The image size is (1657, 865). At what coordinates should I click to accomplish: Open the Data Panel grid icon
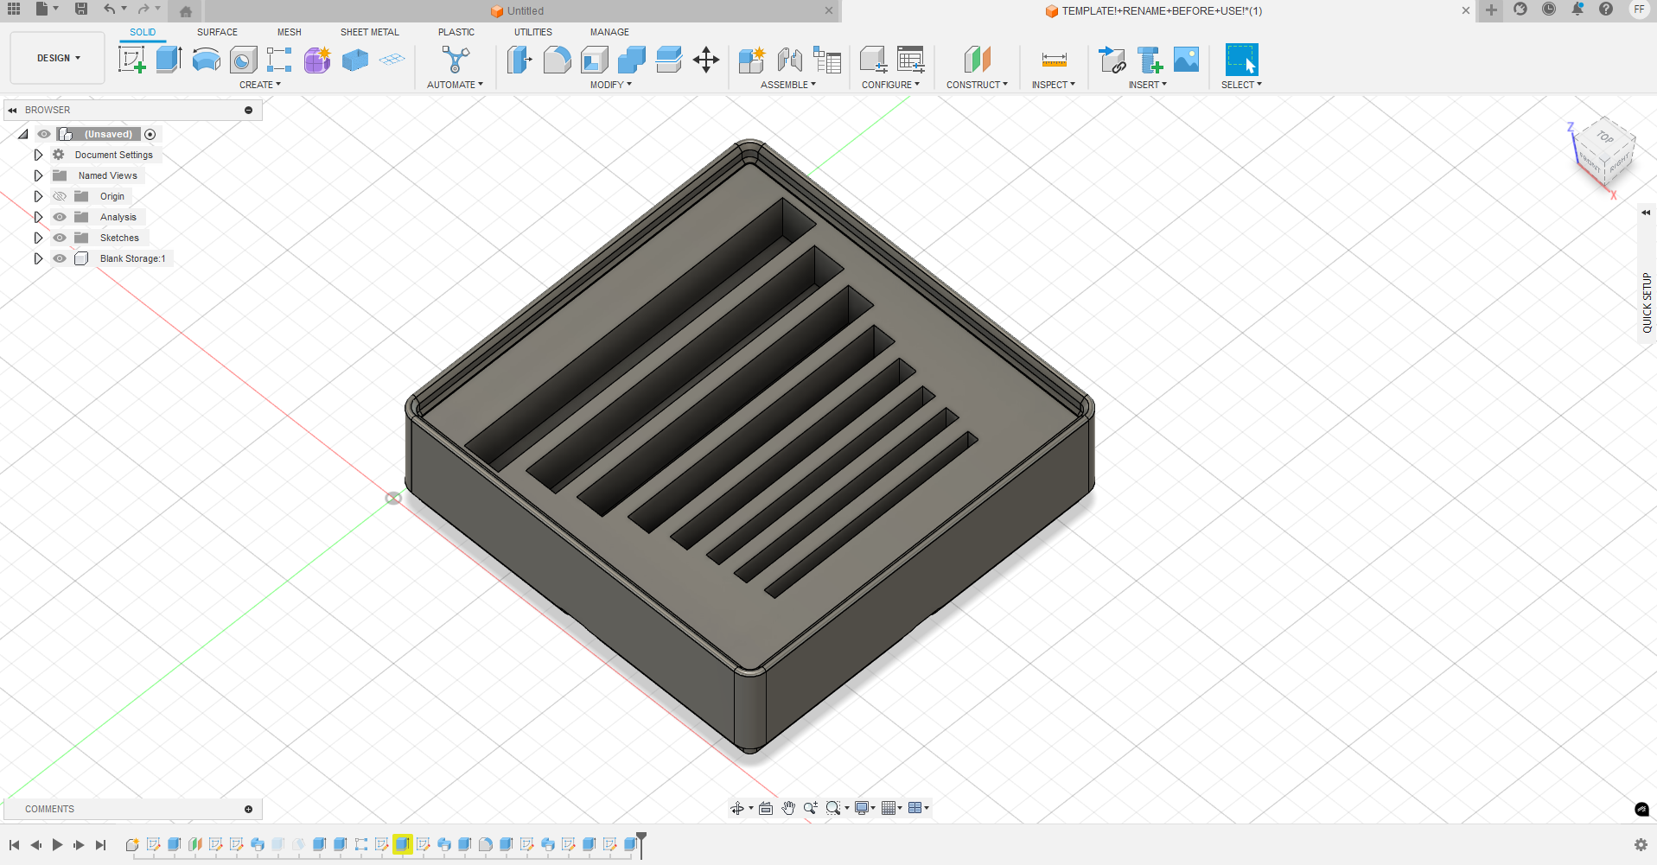[x=14, y=10]
